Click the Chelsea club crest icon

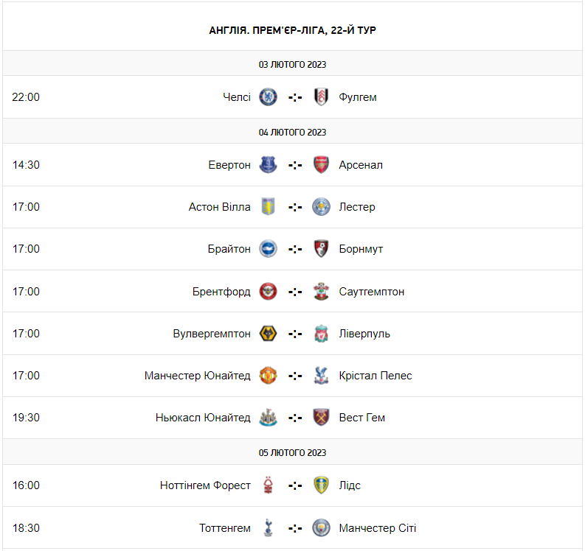(268, 97)
